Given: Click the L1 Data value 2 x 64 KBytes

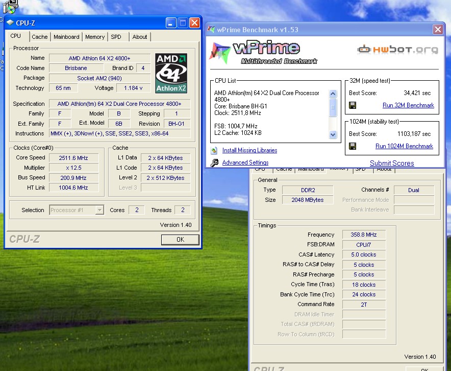Looking at the screenshot, I should click(x=165, y=158).
